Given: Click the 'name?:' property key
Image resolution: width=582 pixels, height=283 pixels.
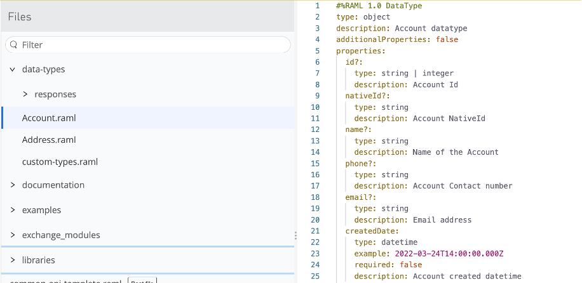Looking at the screenshot, I should (358, 129).
